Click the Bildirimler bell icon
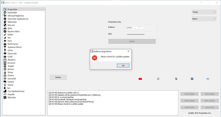 tap(5, 22)
